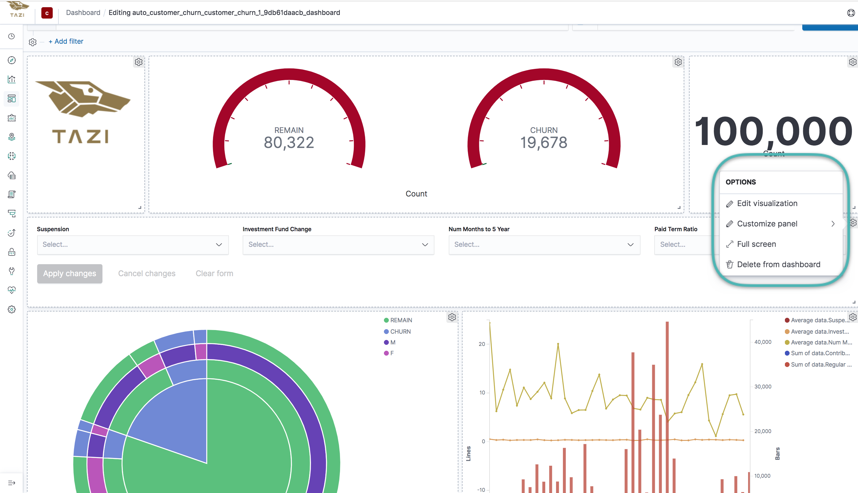
Task: Click the REMAIN gauge value 80,322
Action: click(289, 143)
